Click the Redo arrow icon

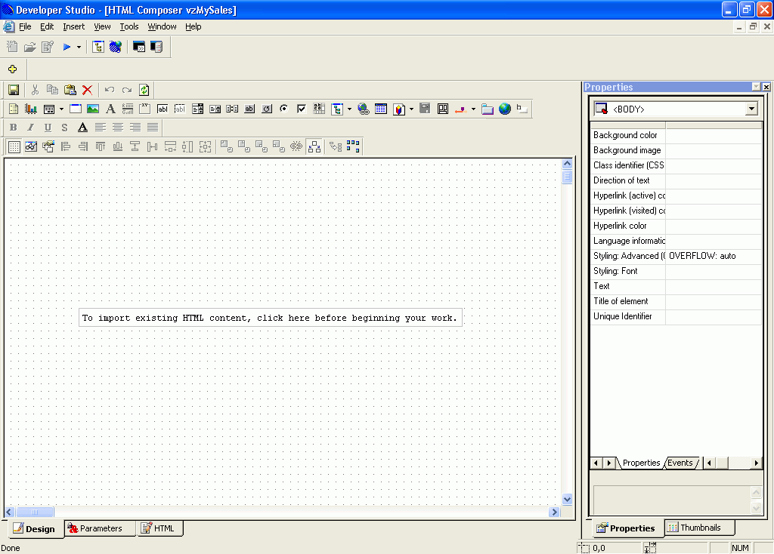coord(127,90)
